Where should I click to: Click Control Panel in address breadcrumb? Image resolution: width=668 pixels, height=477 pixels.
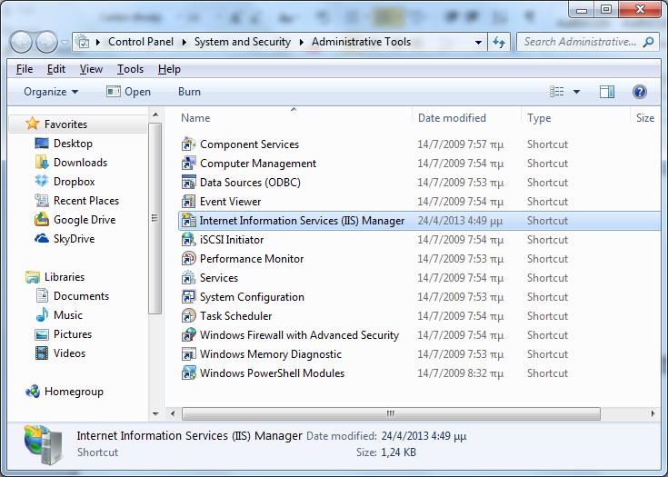(141, 42)
